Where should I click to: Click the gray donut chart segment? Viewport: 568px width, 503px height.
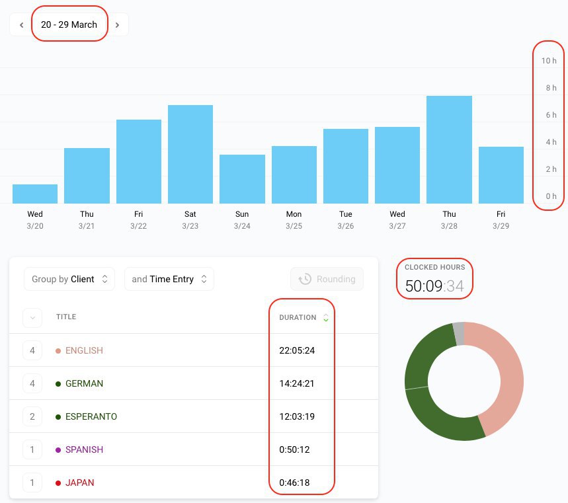(x=459, y=334)
